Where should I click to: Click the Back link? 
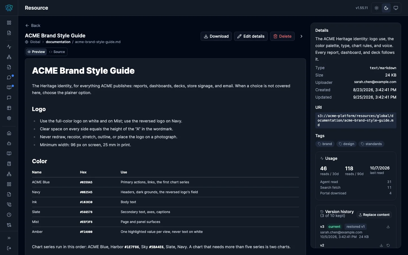33,25
